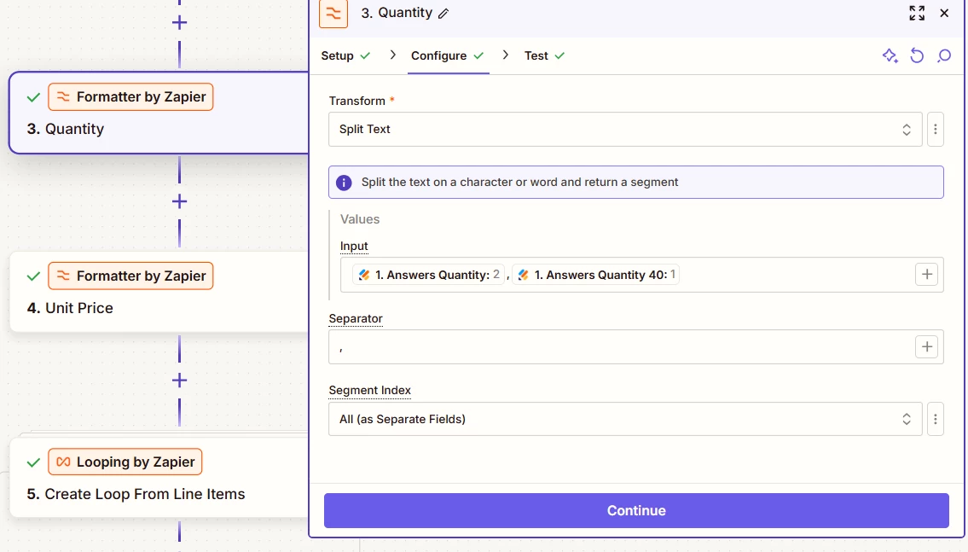The image size is (968, 552).
Task: Expand the panel to full screen
Action: click(x=917, y=13)
